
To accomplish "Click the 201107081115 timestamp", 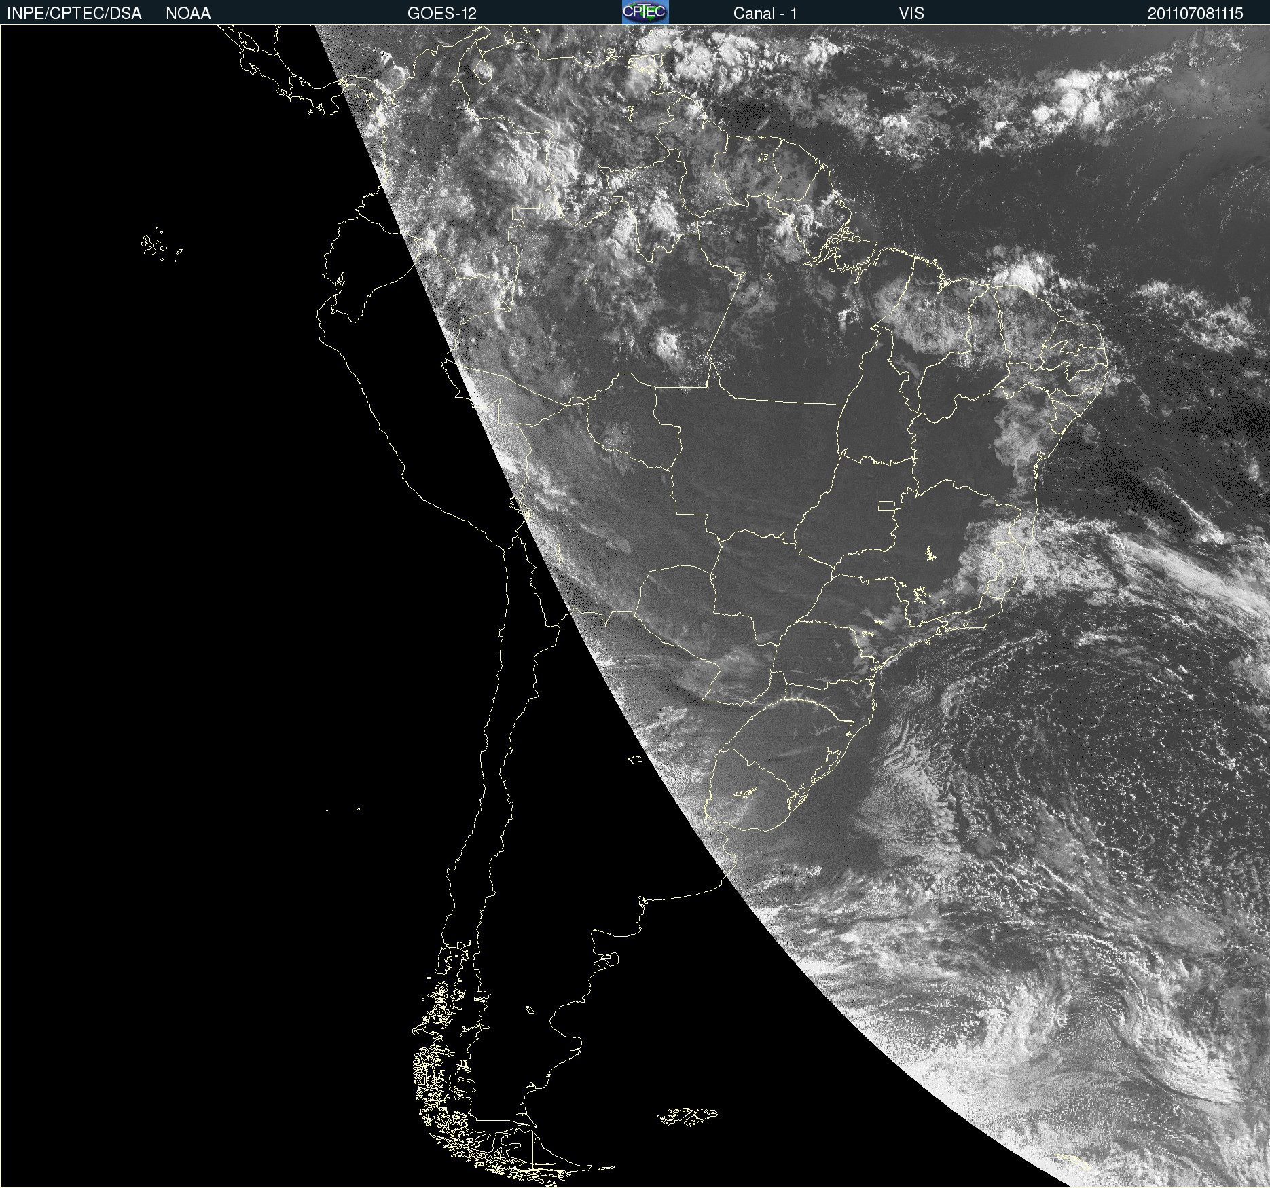I will point(1195,14).
